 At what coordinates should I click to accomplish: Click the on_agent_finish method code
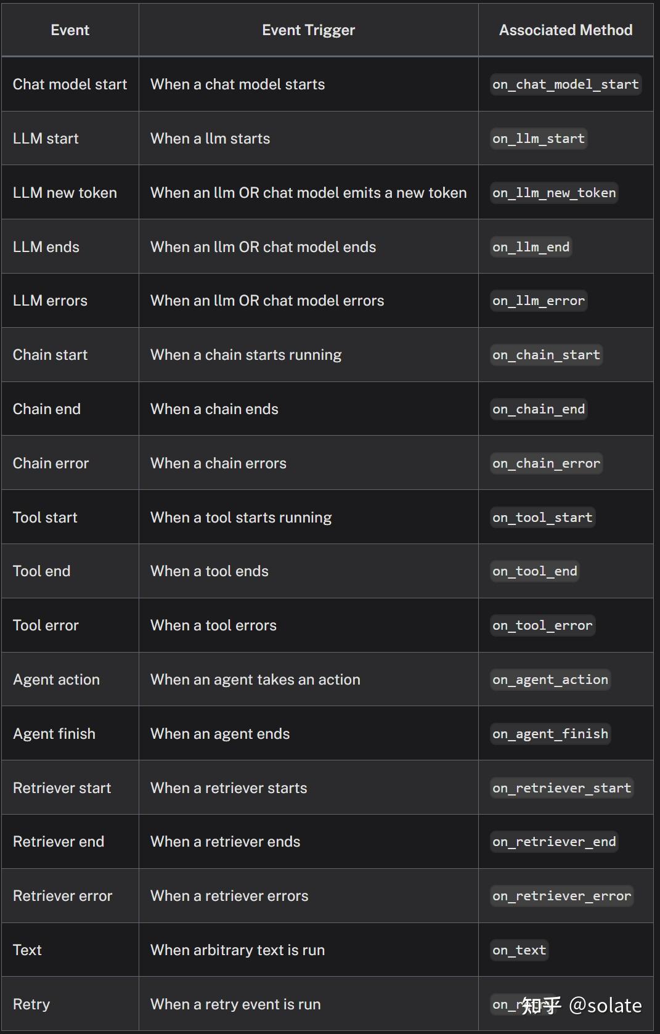[x=550, y=734]
